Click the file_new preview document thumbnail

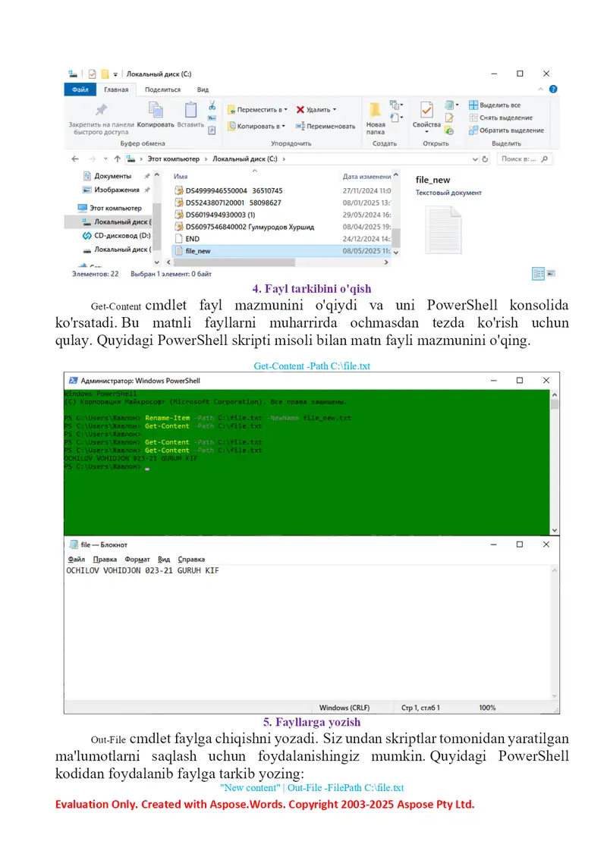444,230
